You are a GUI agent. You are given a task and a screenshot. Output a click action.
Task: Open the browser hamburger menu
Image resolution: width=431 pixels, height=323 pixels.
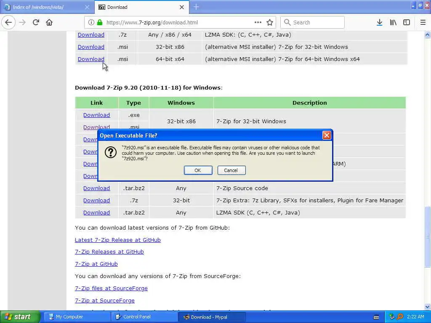(423, 23)
